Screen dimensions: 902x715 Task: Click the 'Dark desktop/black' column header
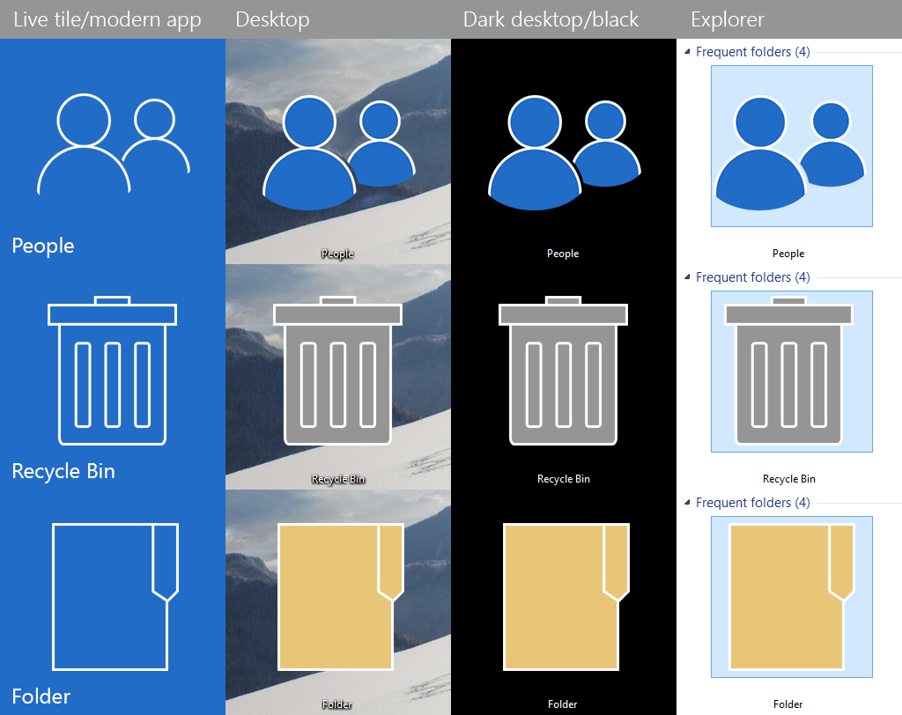(551, 19)
